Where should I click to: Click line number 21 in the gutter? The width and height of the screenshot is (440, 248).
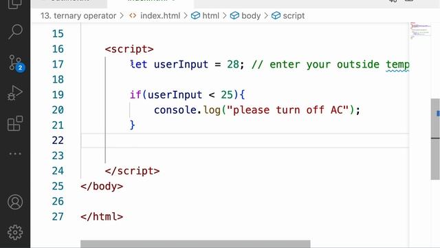[58, 125]
